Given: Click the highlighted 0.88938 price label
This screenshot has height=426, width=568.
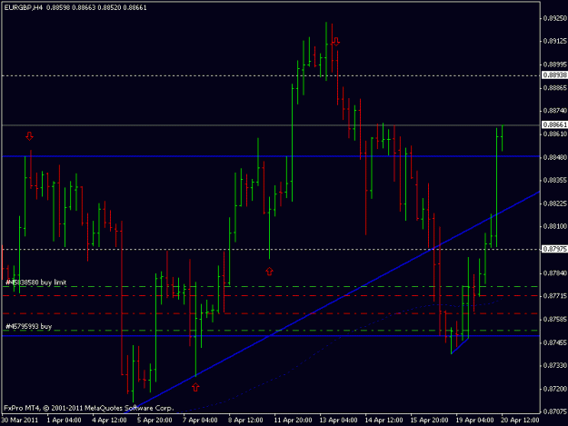Looking at the screenshot, I should coord(554,74).
